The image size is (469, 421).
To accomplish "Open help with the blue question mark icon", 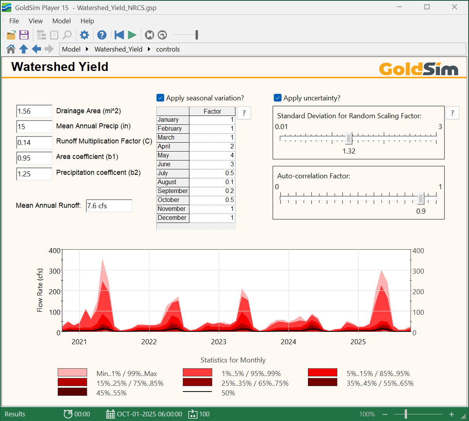I will [x=102, y=35].
